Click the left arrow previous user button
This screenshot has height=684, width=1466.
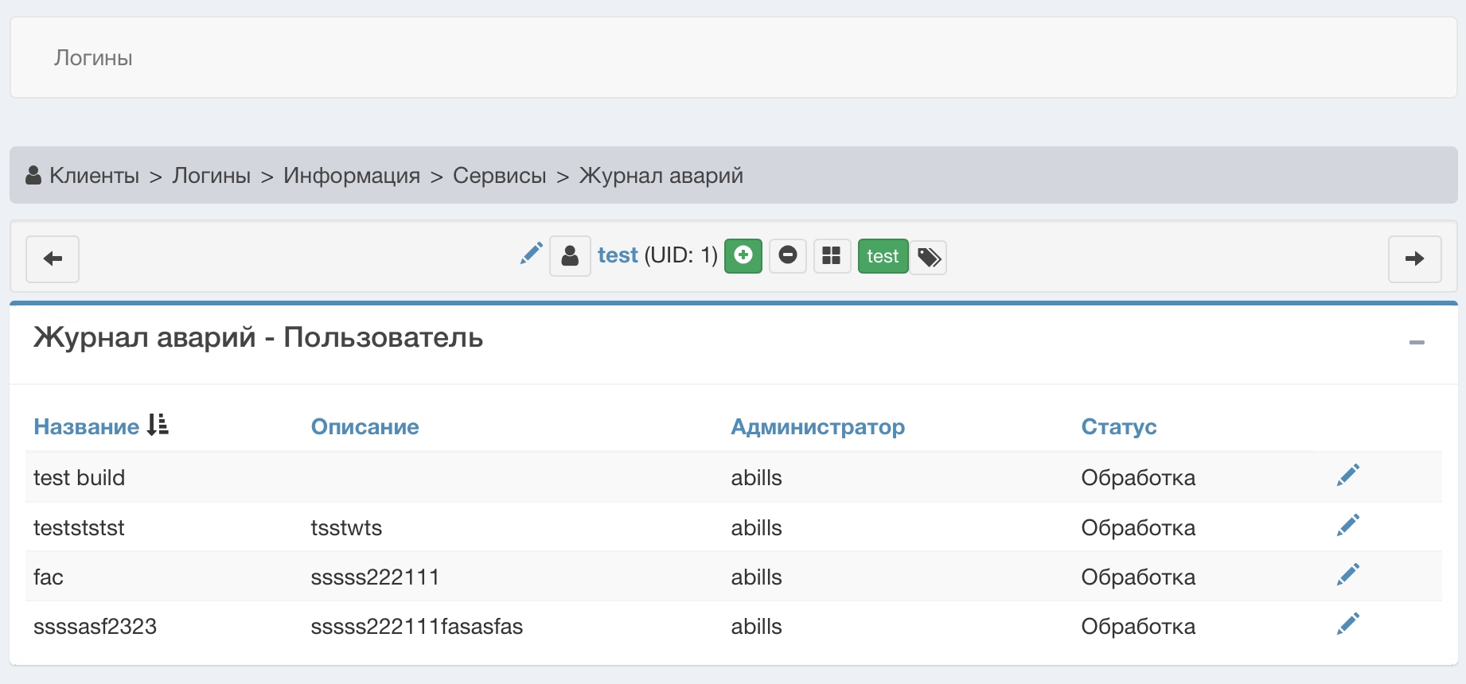tap(53, 258)
